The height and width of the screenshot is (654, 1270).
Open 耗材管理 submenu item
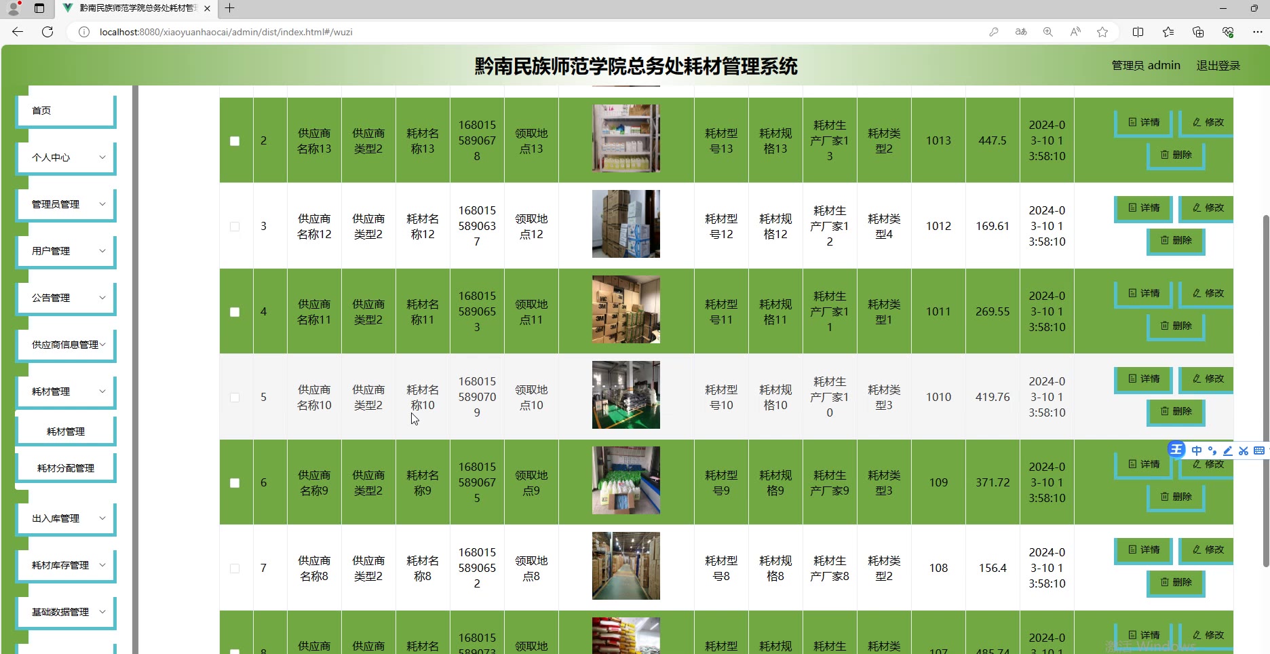point(66,431)
